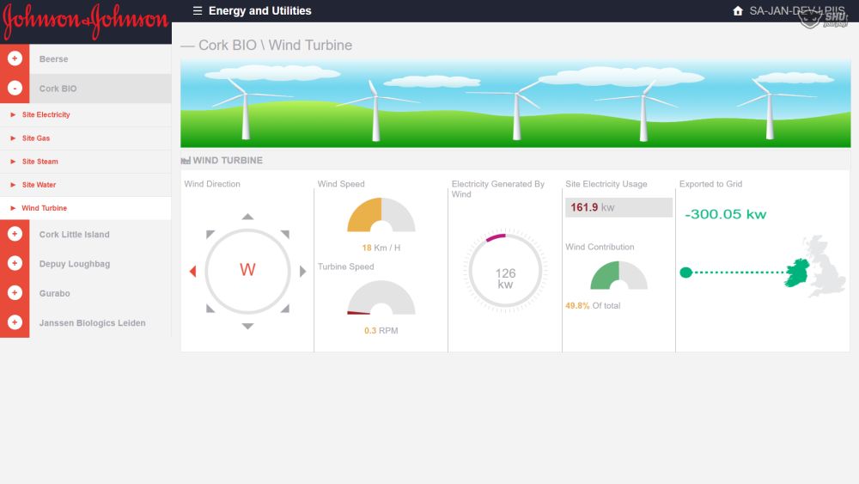Select Gurabo site
Image resolution: width=859 pixels, height=484 pixels.
pos(55,294)
